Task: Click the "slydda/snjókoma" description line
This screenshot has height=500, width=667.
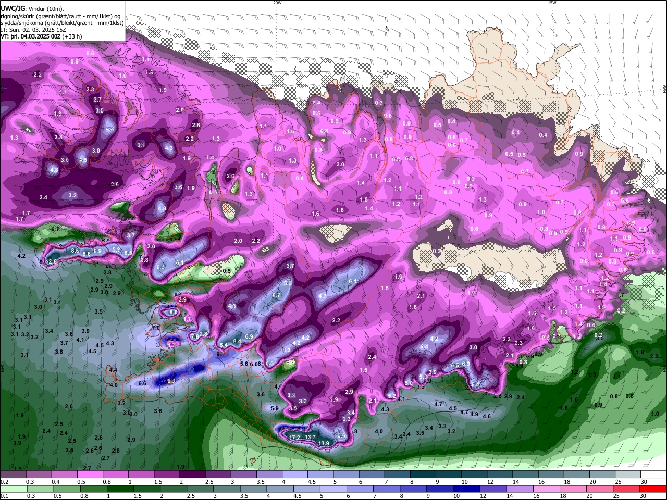Action: click(x=62, y=23)
